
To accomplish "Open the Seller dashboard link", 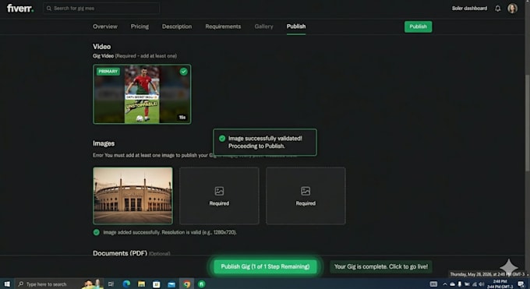I will click(469, 8).
